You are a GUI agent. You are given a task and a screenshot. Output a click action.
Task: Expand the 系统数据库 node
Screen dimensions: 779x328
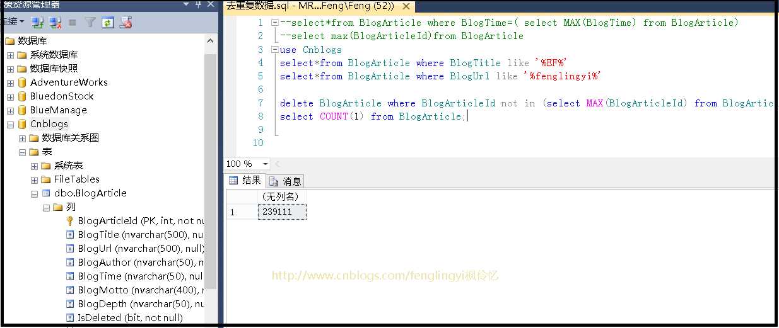[10, 55]
